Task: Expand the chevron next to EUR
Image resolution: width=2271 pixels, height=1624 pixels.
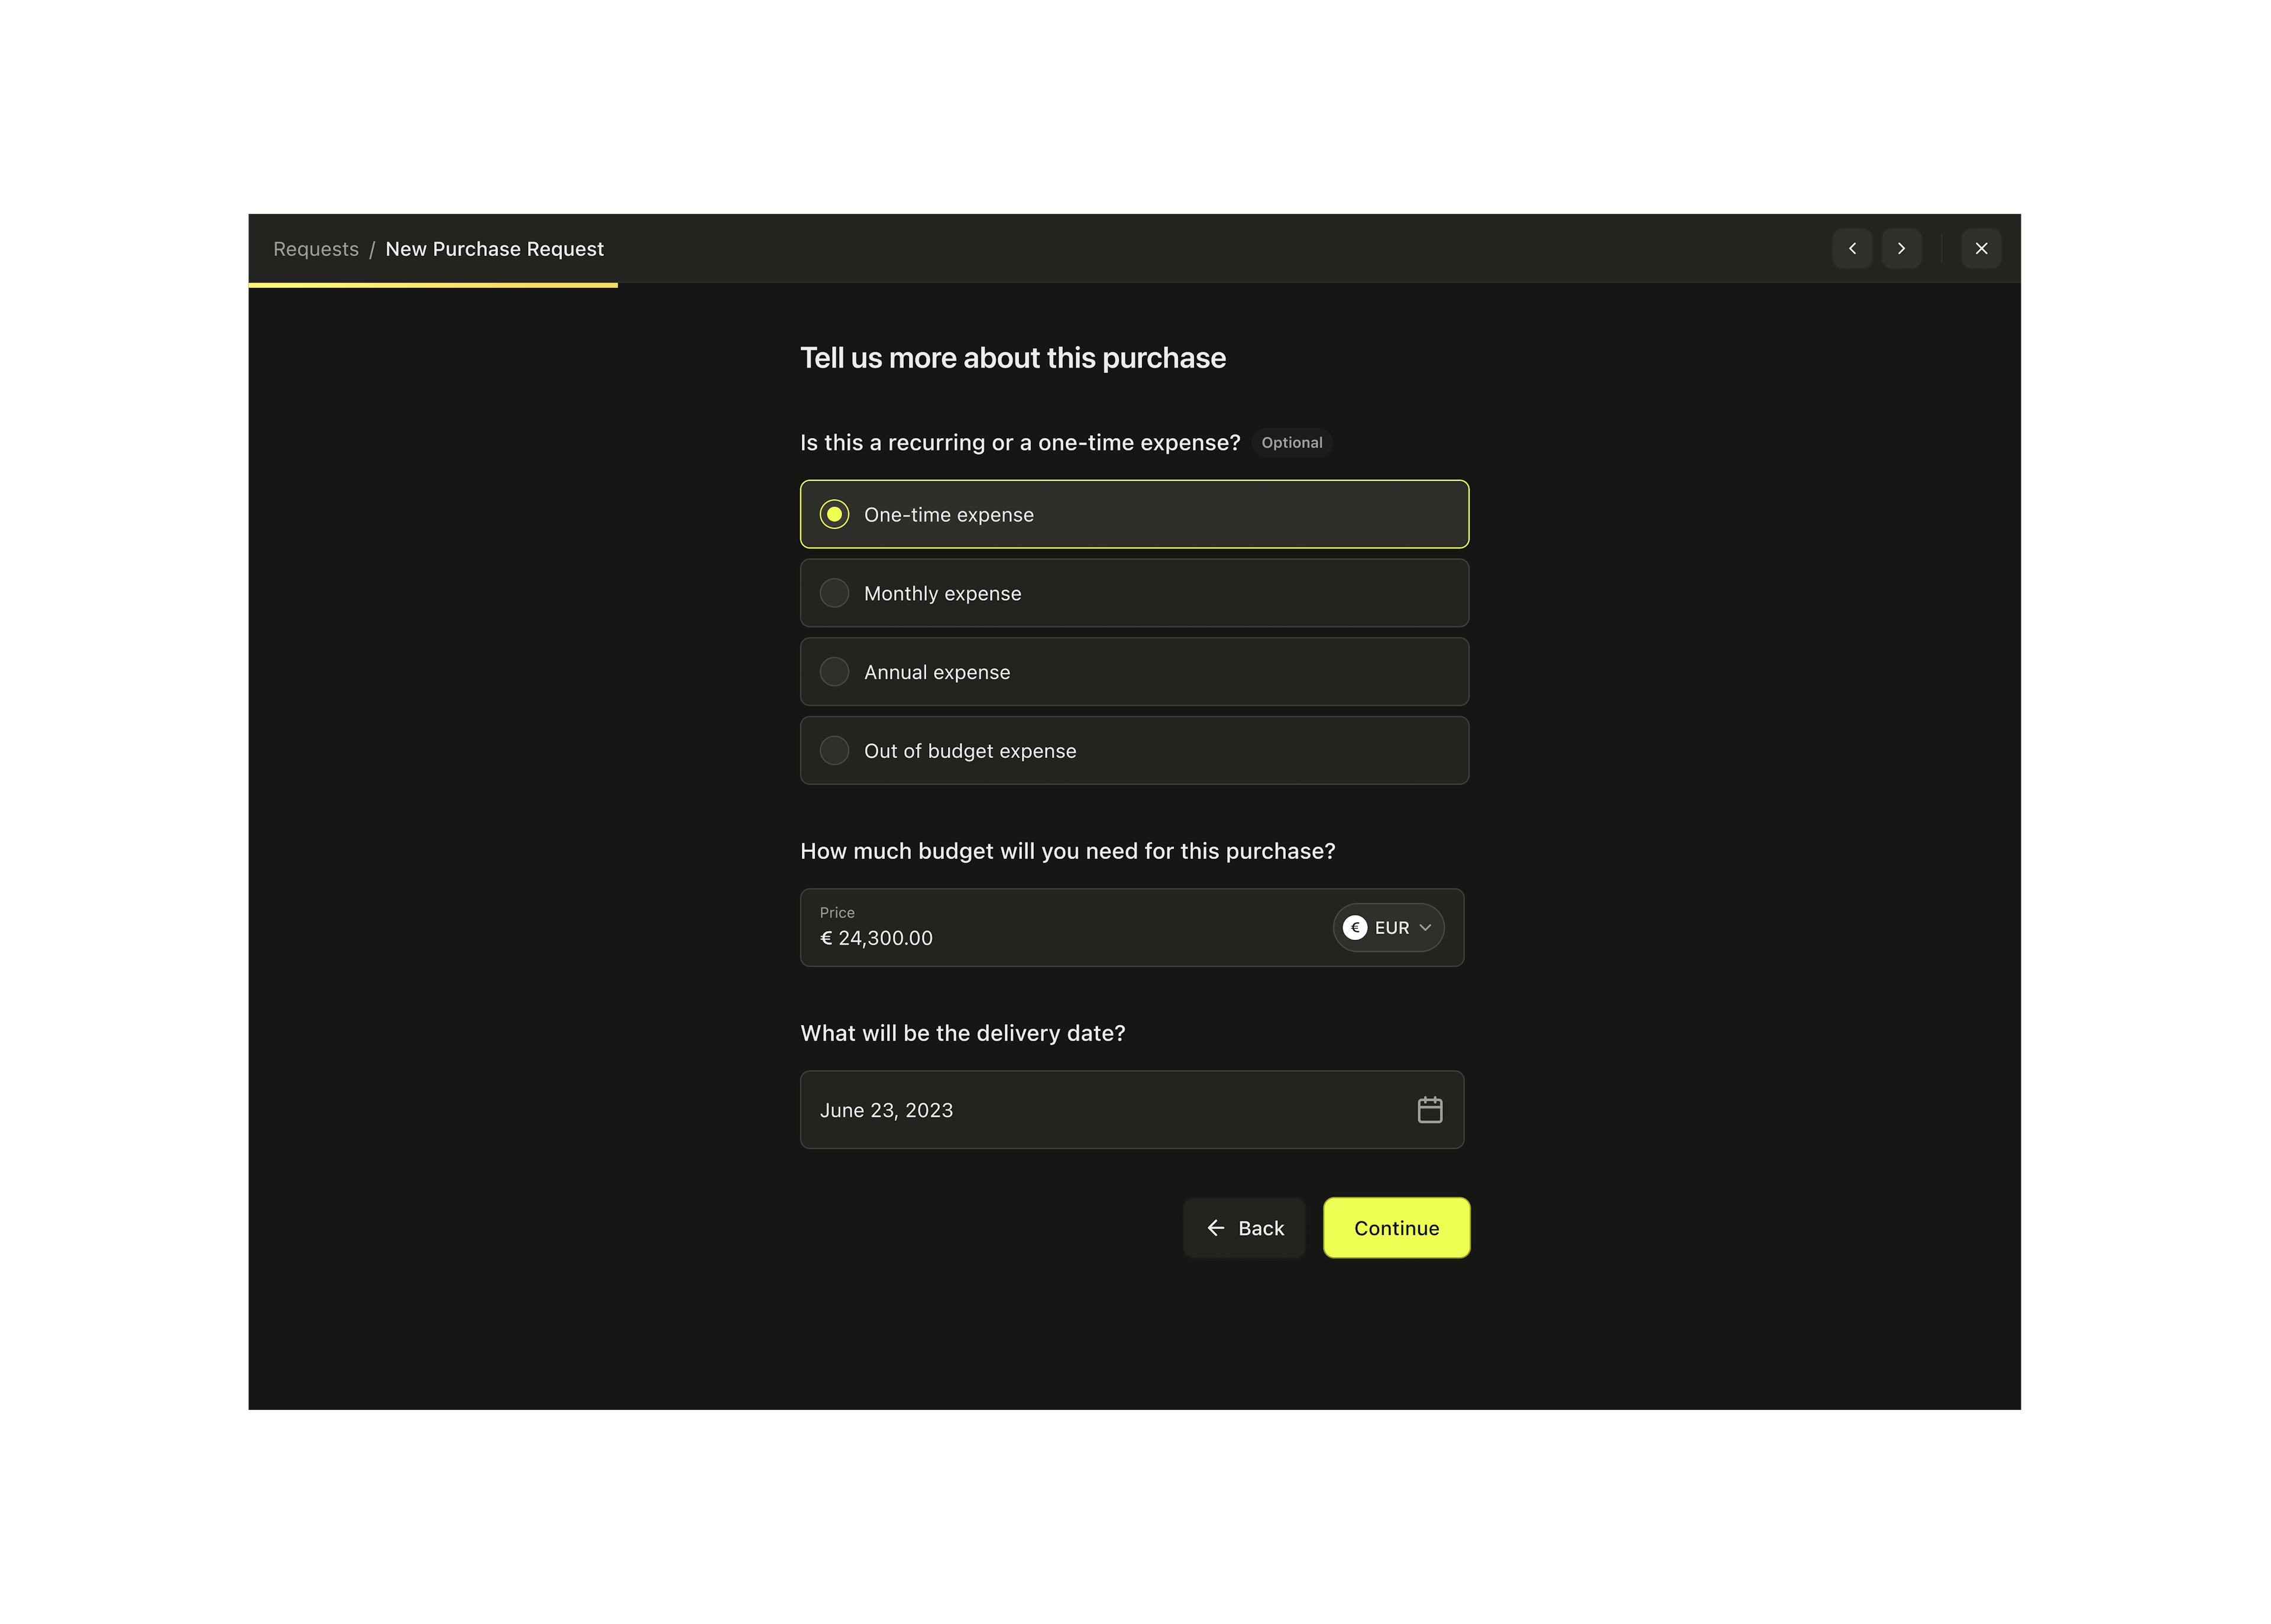Action: point(1426,928)
